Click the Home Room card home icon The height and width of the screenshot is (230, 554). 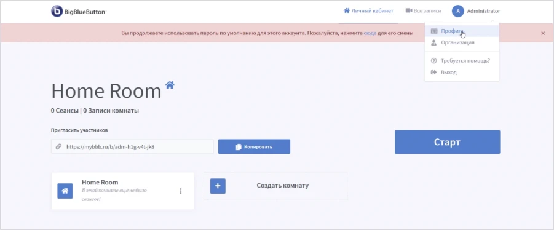(x=65, y=191)
